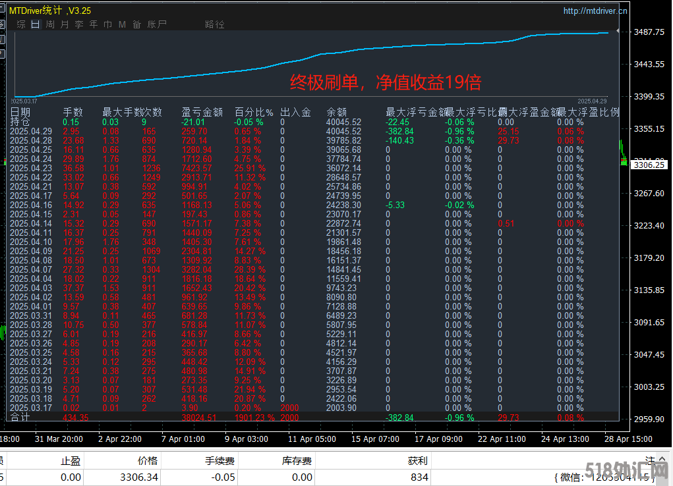The width and height of the screenshot is (673, 486).
Task: Click the 获利 profit column header
Action: pyautogui.click(x=418, y=461)
